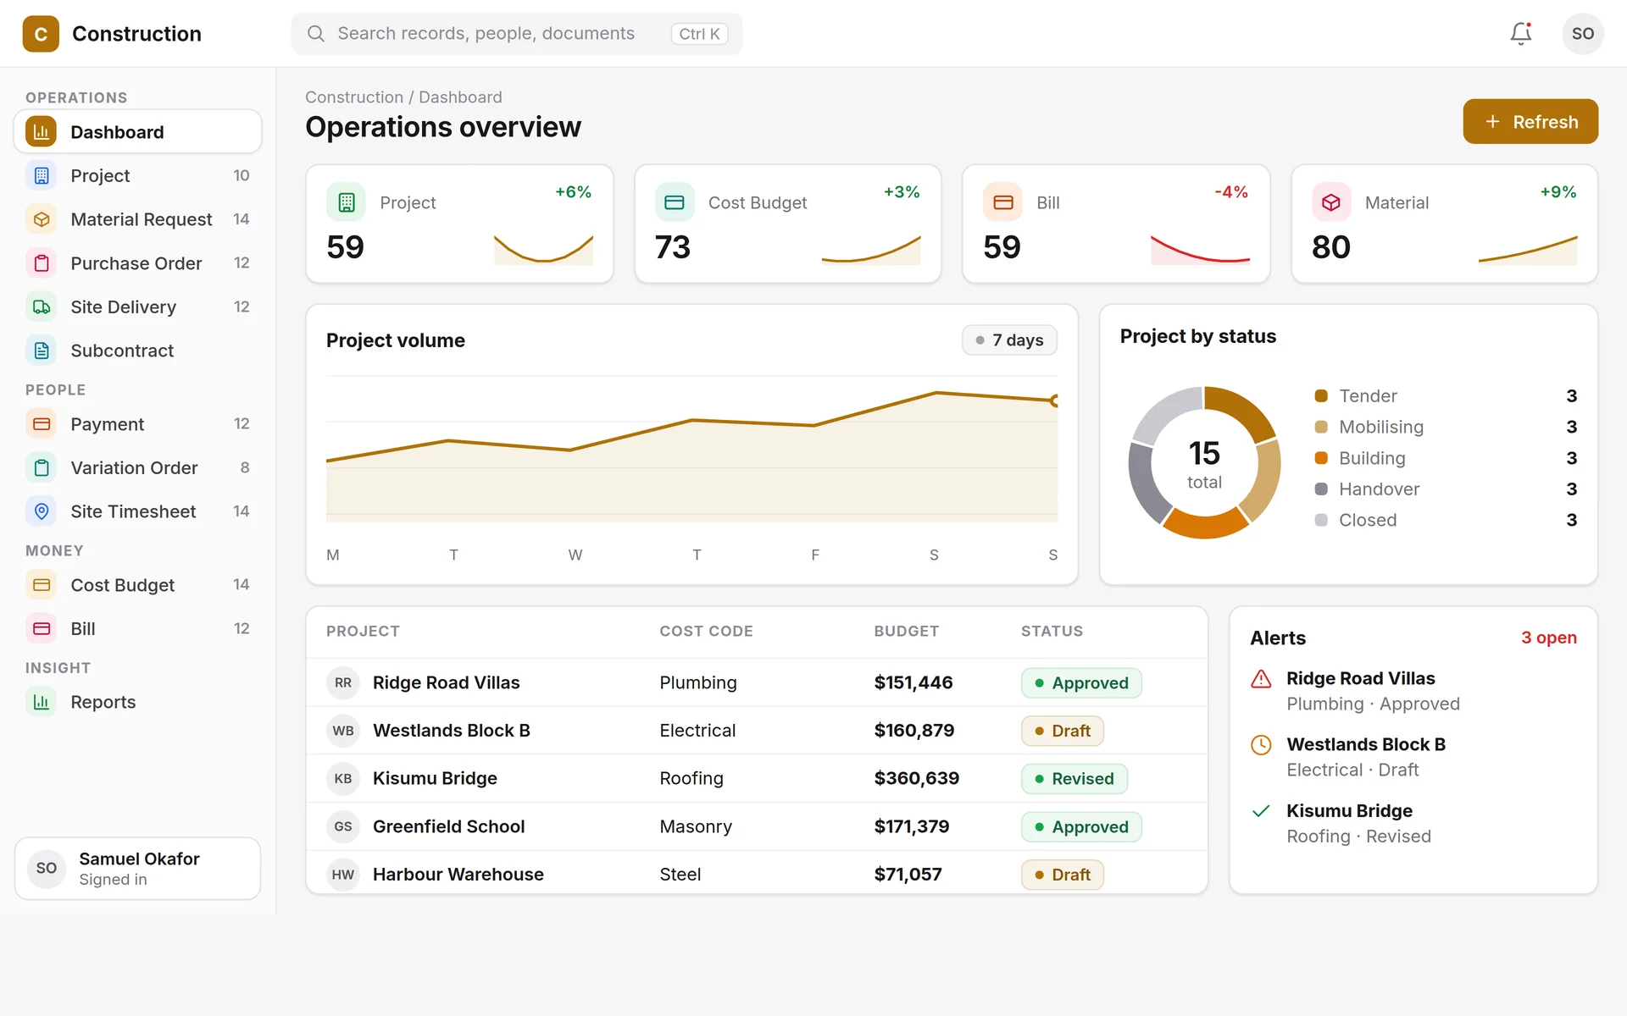Click Draft status for Westlands Block B row

[x=1063, y=731]
